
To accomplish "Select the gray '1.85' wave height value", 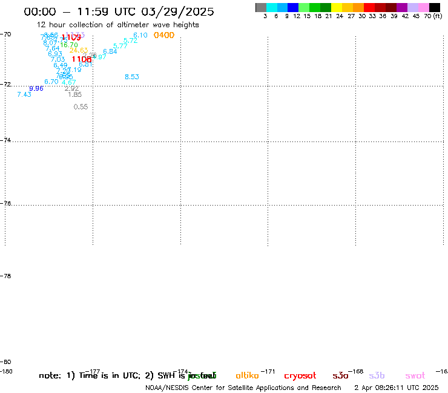I will tap(75, 94).
